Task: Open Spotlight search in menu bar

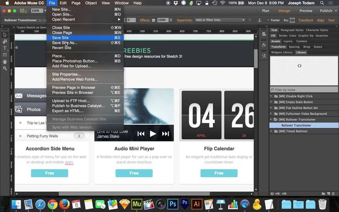Action: click(322, 3)
